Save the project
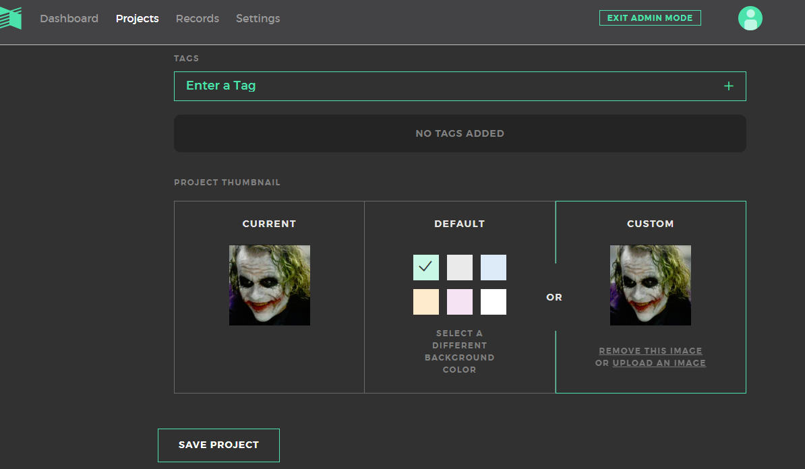 point(218,445)
